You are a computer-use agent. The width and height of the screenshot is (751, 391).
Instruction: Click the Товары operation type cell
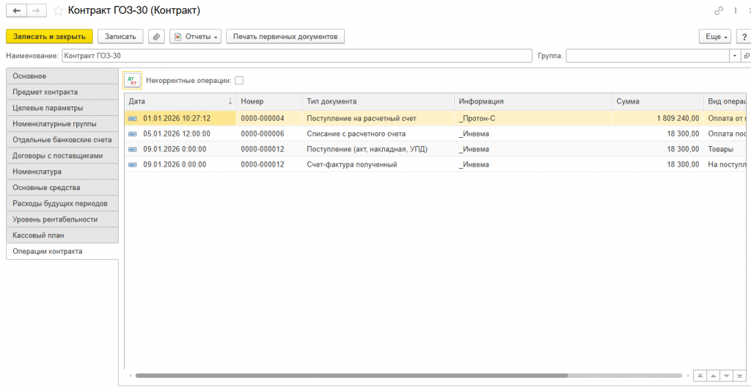[725, 149]
